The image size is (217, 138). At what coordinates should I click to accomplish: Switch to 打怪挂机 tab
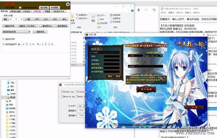pos(26,11)
